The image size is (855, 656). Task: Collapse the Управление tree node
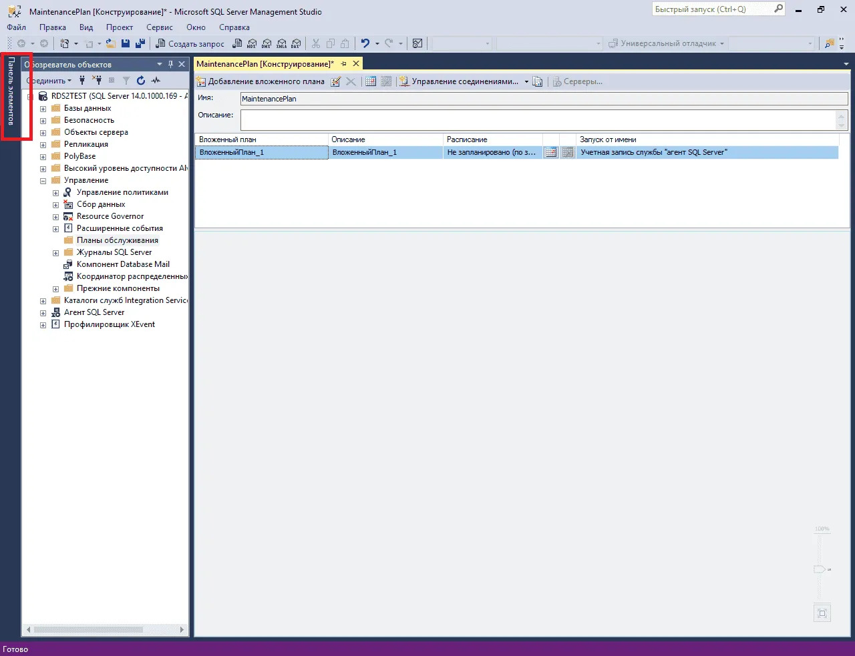(x=43, y=181)
